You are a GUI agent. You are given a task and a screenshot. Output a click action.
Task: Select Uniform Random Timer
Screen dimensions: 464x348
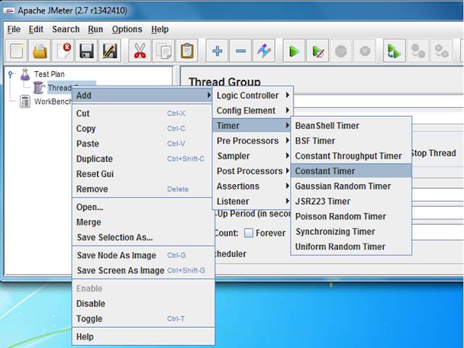(x=351, y=246)
